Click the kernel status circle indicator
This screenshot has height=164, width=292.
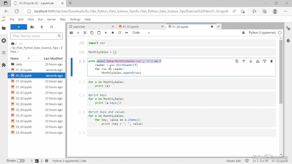[280, 33]
